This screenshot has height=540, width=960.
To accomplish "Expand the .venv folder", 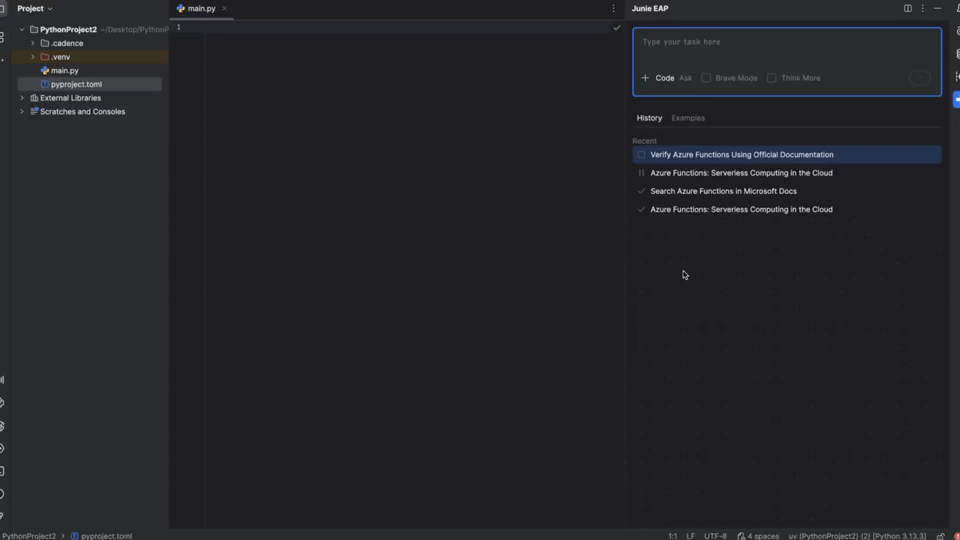I will tap(33, 57).
